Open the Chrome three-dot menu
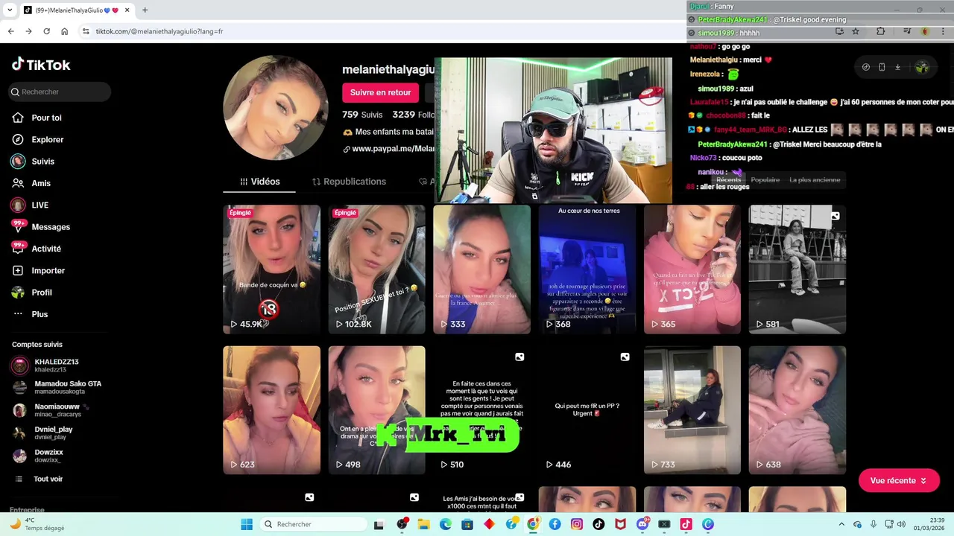The image size is (954, 536). [x=943, y=31]
